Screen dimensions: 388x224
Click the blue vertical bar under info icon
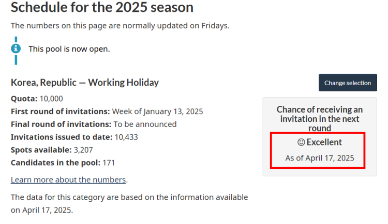tap(16, 60)
